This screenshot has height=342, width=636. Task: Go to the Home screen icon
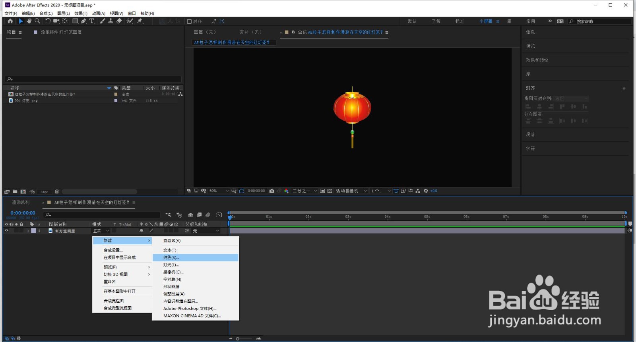[10, 21]
